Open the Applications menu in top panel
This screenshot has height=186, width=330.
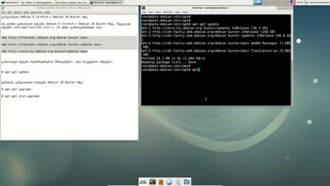click(10, 3)
